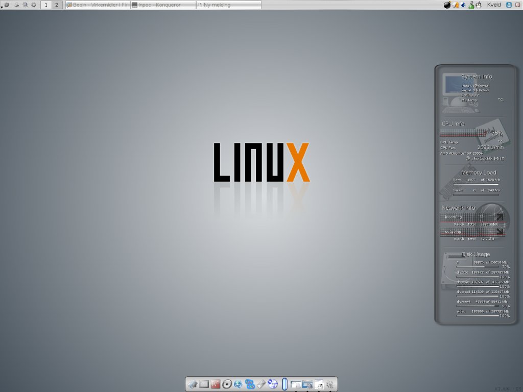Switch to virtual desktop 1
Image resolution: width=523 pixels, height=392 pixels.
(46, 5)
